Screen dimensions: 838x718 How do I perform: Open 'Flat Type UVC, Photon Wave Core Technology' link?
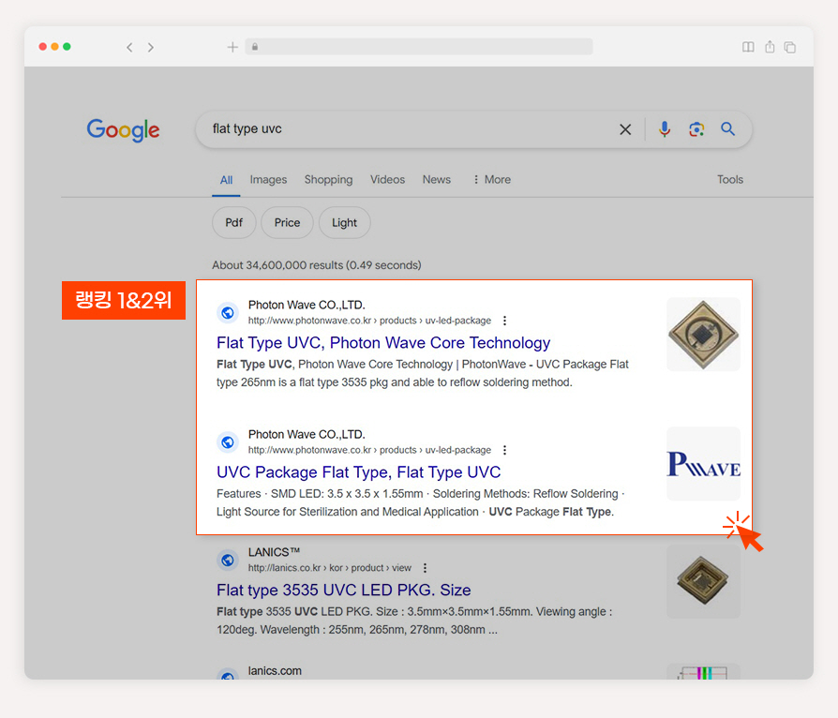pyautogui.click(x=383, y=343)
